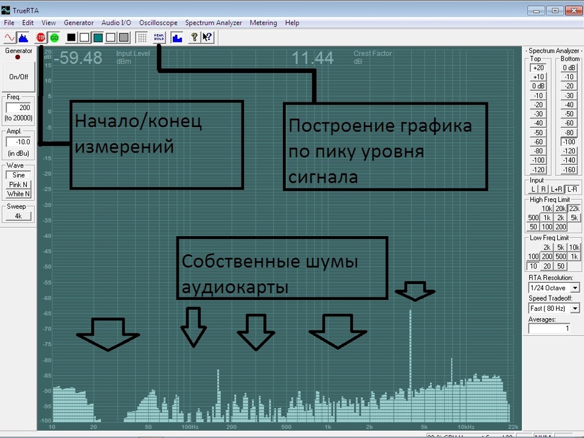Toggle the Generator On/Off button
The image size is (584, 438).
tap(19, 77)
